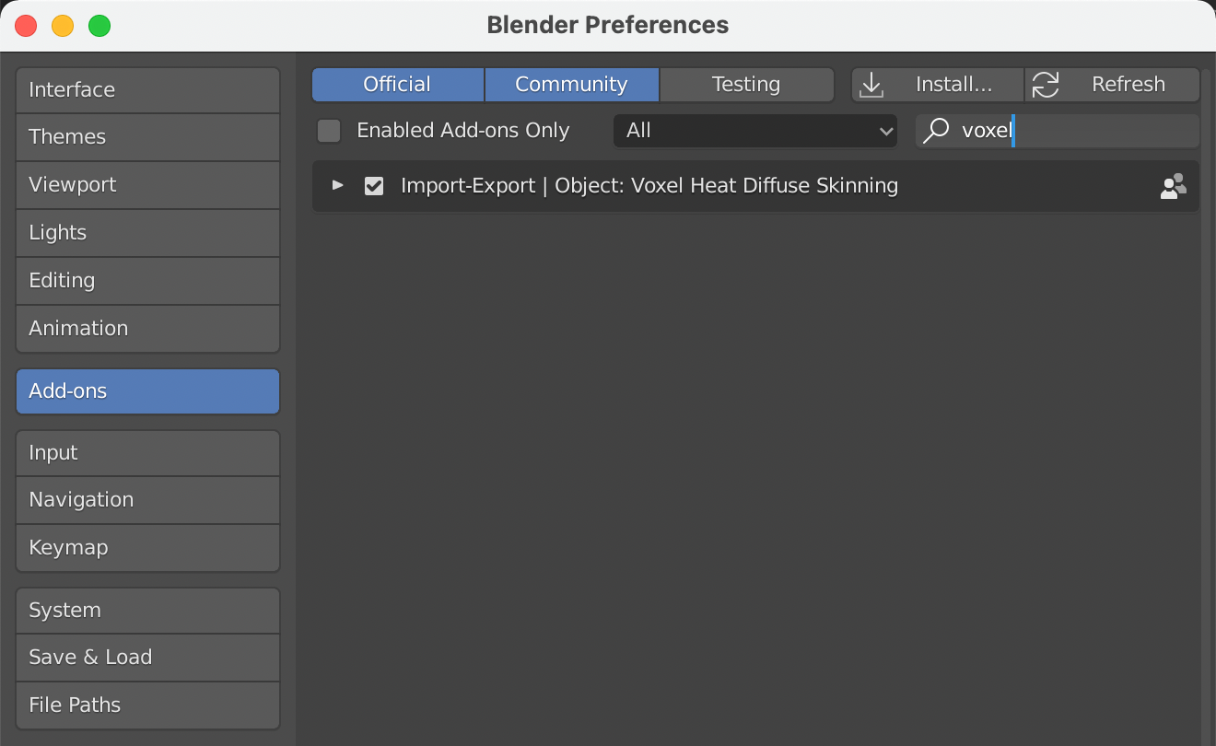The image size is (1216, 746).
Task: Toggle the Official add-ons filter
Action: (x=397, y=84)
